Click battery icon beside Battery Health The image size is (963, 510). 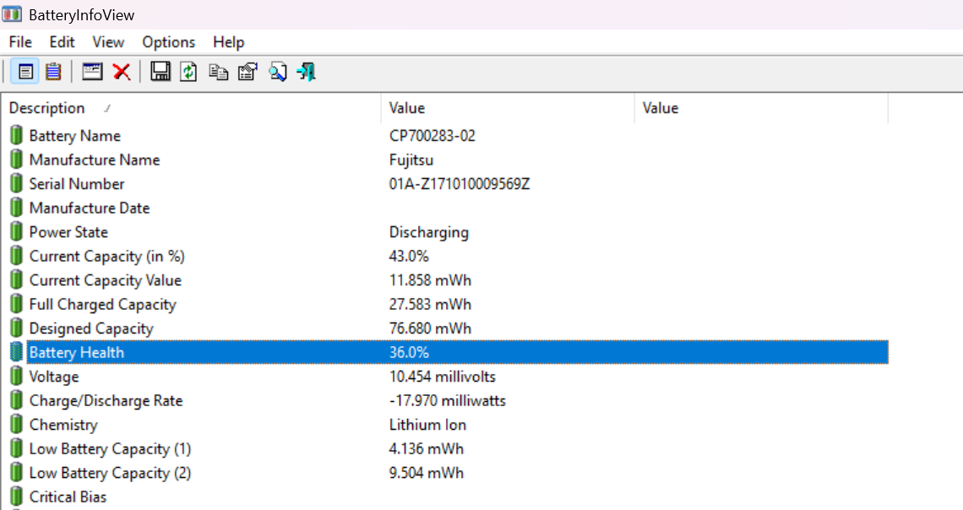[x=17, y=352]
